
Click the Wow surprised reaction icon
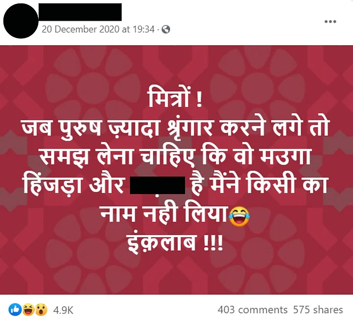41,310
